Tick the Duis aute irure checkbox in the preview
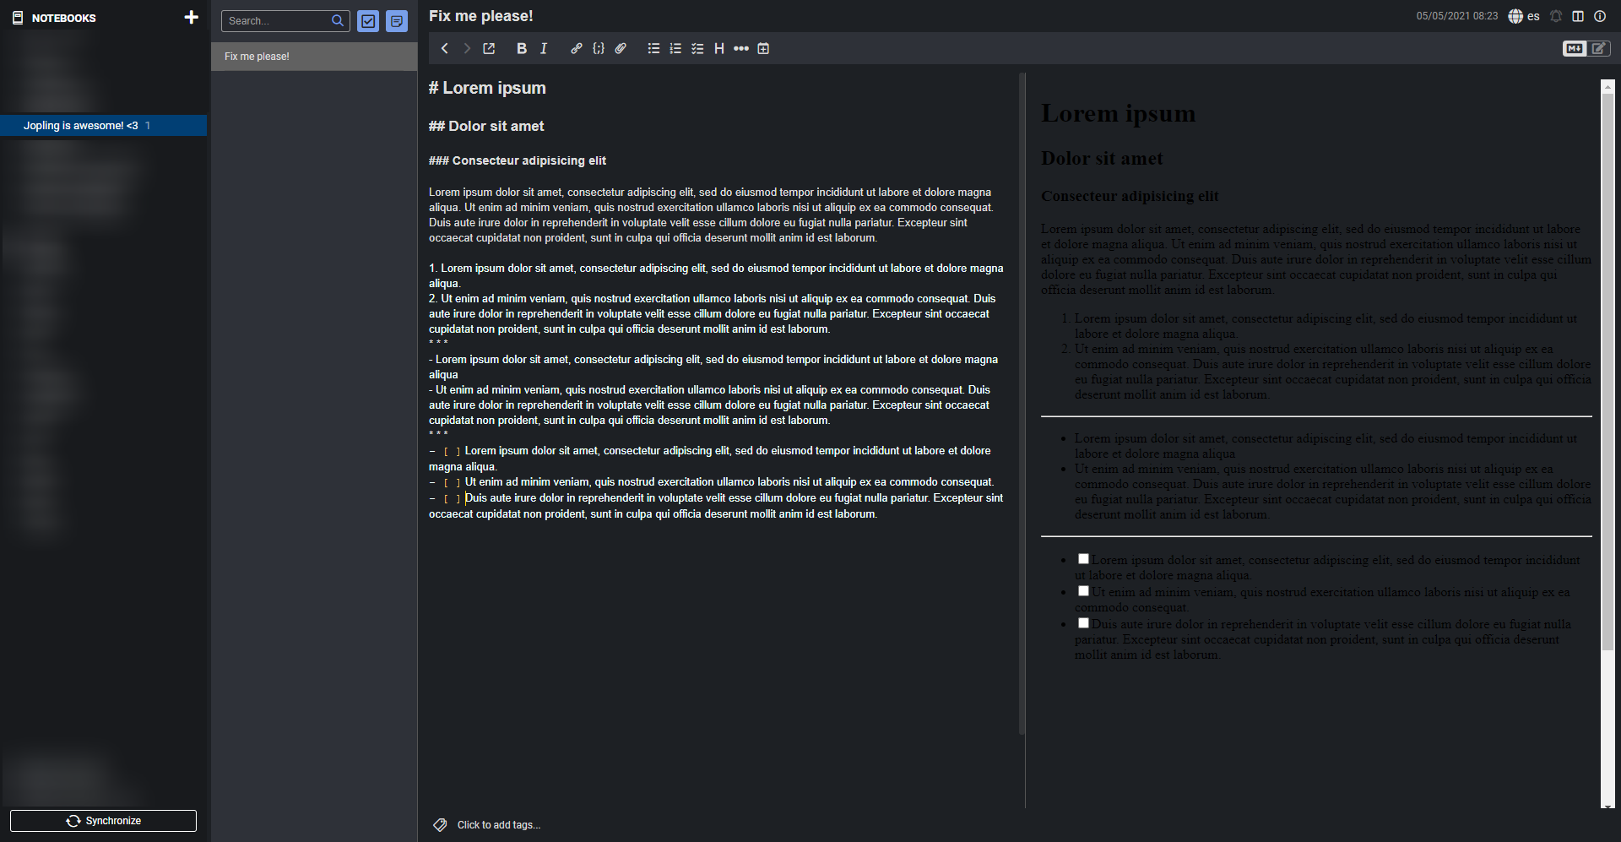The image size is (1621, 842). pyautogui.click(x=1083, y=623)
